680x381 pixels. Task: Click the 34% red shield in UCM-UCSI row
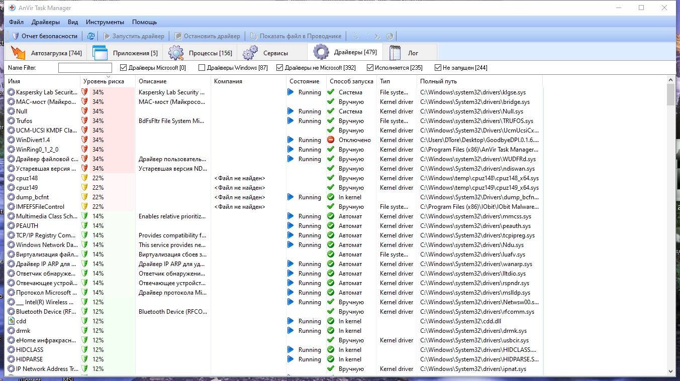pos(84,131)
